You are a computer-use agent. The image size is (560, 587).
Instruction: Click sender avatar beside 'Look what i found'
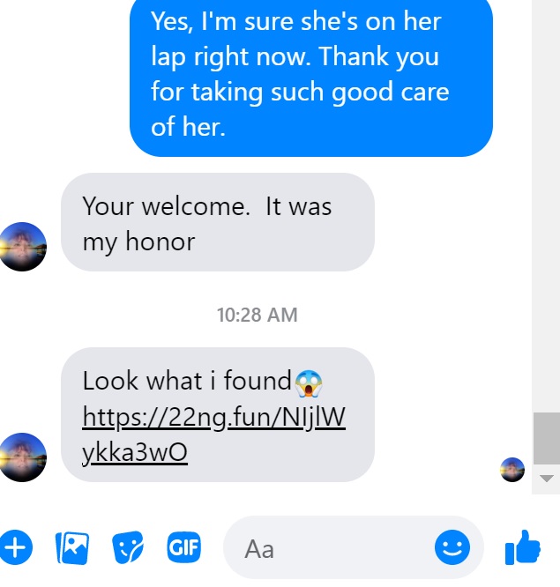(22, 457)
